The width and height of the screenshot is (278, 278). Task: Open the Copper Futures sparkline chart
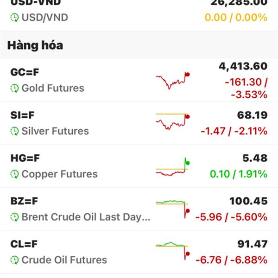[x=172, y=168]
